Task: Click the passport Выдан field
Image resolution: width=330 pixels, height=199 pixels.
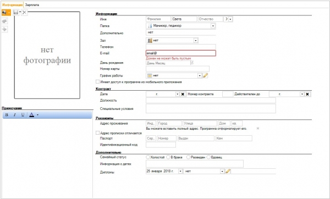Action: coord(196,138)
